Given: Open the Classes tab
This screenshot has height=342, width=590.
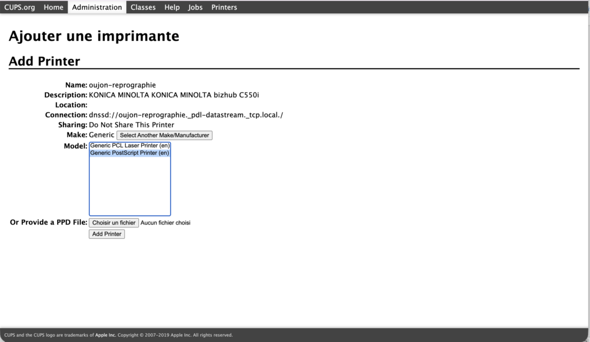Looking at the screenshot, I should point(143,7).
